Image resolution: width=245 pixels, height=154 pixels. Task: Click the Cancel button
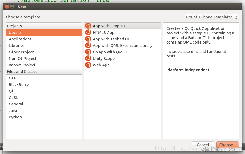(203, 145)
